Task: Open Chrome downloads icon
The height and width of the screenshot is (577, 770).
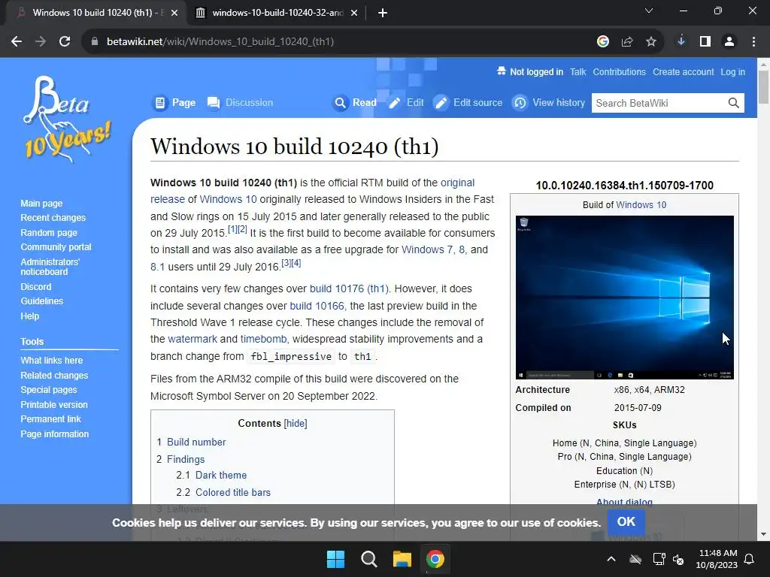Action: pos(681,42)
